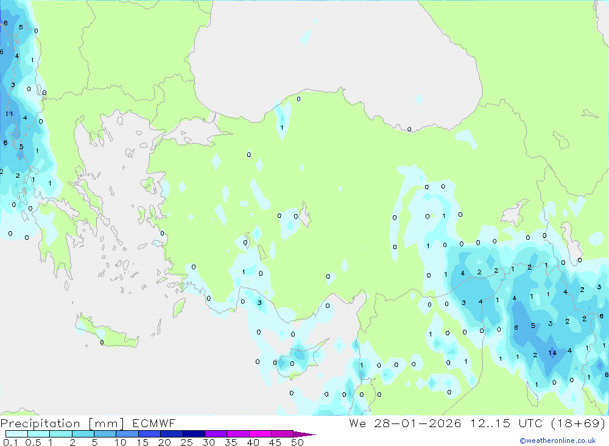Click the 10–15 mm blue legend swatch
Image resolution: width=609 pixels, height=446 pixels.
pyautogui.click(x=127, y=434)
